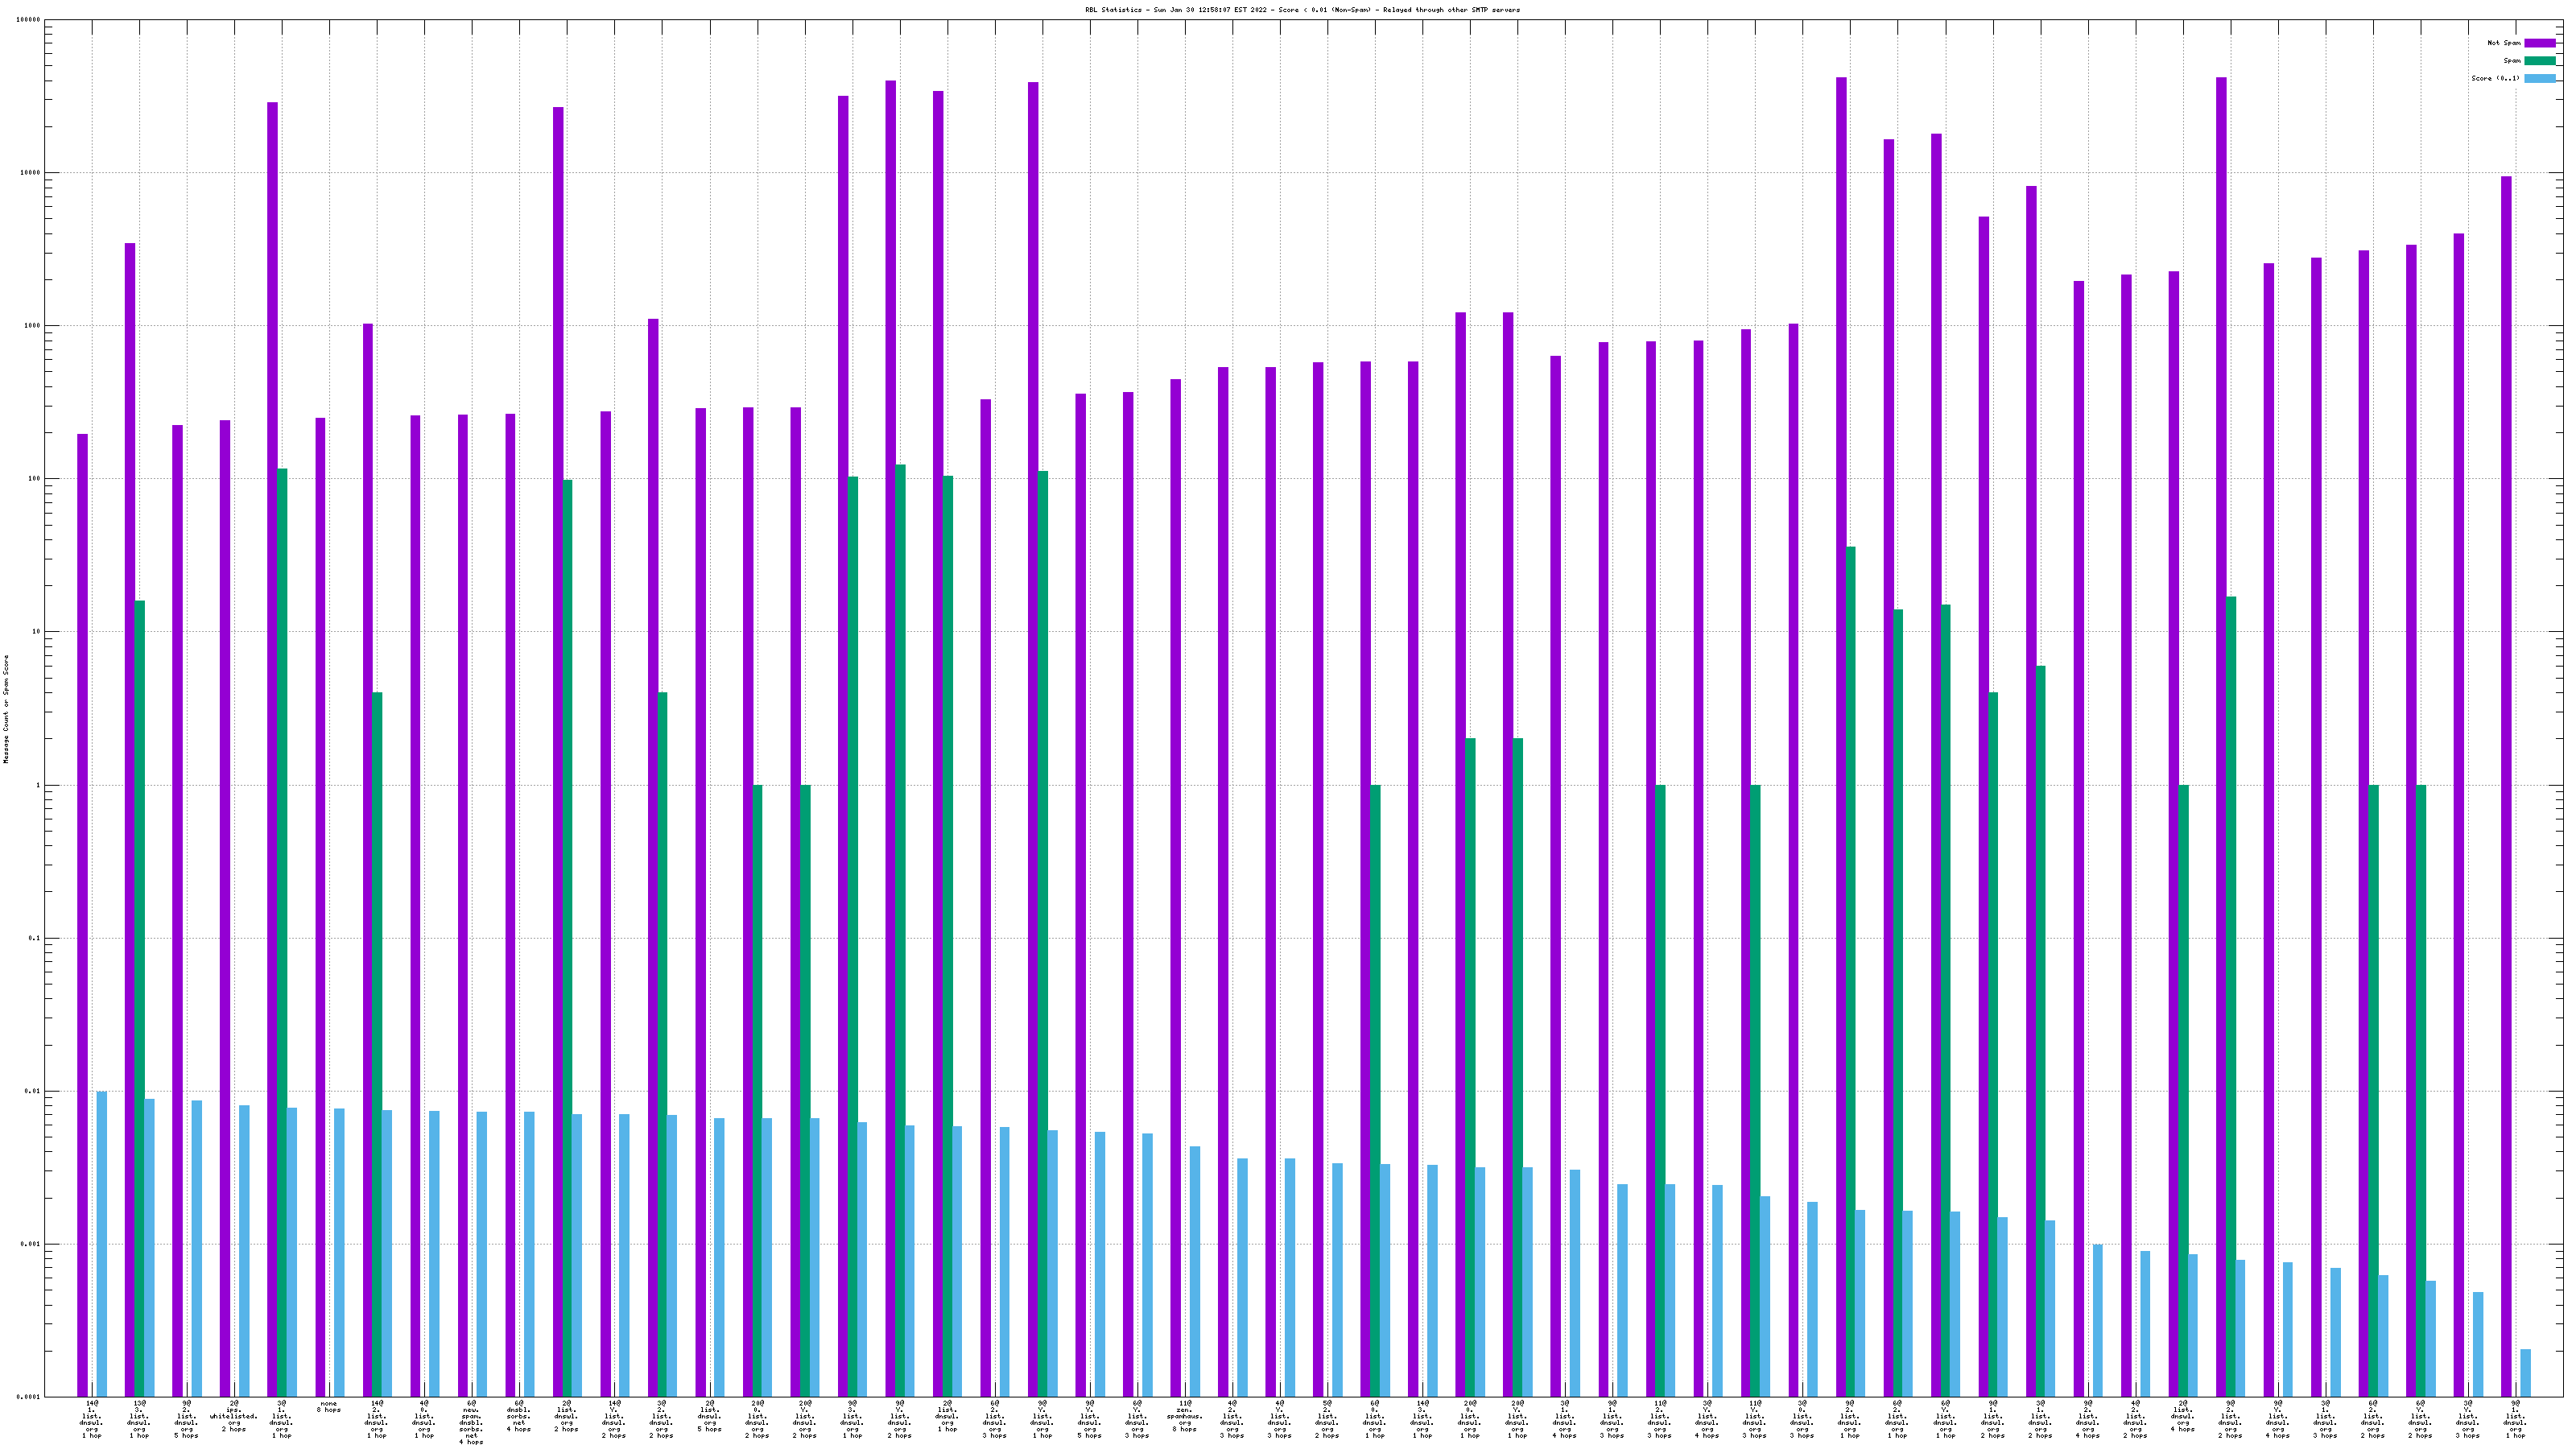Click the 'zen.spamhaus.org 8 hops' axis label
Viewport: 2576px width, 1449px height.
tap(1184, 1416)
